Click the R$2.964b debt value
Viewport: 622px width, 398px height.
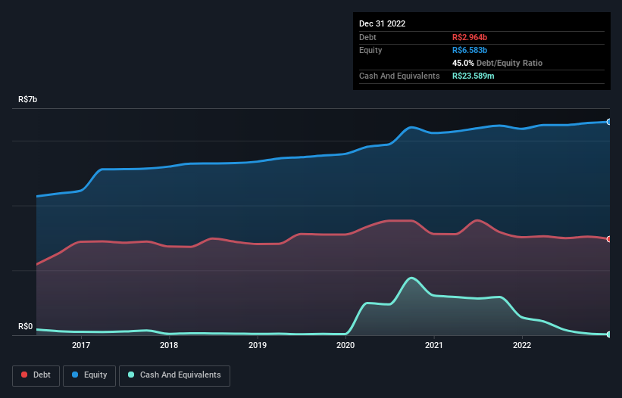[x=470, y=37]
